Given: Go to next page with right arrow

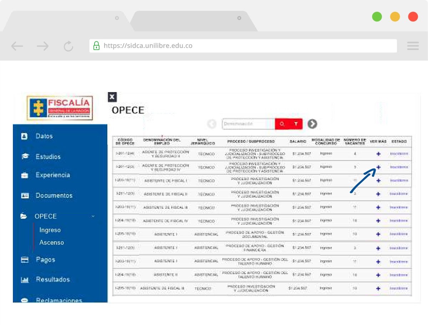Looking at the screenshot, I should [312, 124].
